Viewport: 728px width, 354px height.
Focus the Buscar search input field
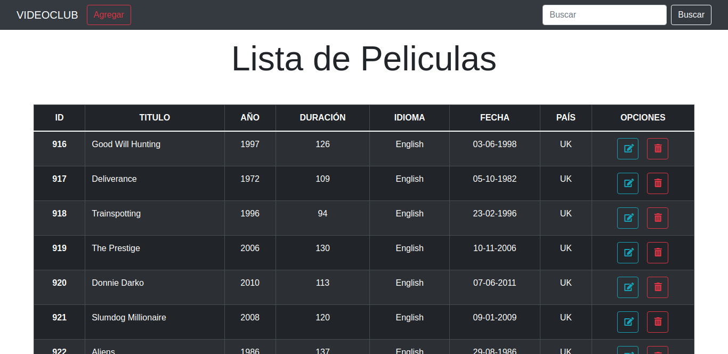click(604, 15)
